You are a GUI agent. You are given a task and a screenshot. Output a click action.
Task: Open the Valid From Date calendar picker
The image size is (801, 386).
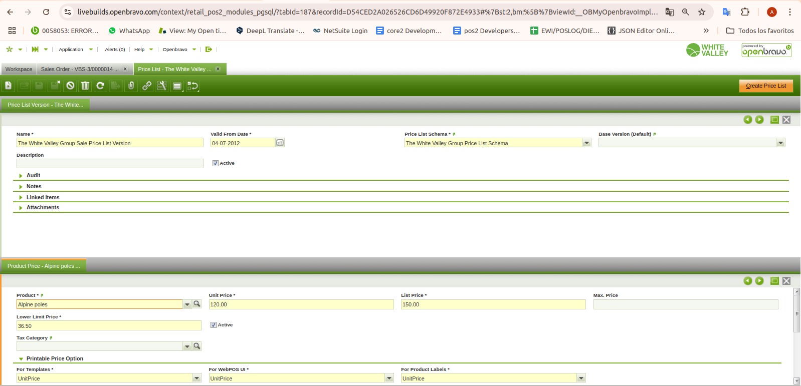point(280,143)
